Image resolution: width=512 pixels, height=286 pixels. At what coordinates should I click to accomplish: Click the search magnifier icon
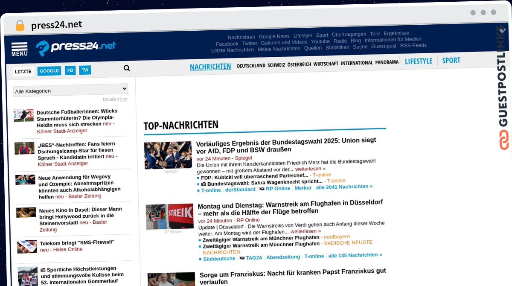[127, 68]
